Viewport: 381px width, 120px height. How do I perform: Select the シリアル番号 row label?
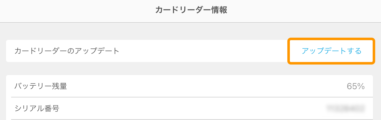[37, 108]
